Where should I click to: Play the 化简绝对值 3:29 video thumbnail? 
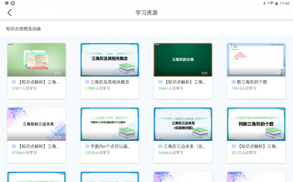183,124
